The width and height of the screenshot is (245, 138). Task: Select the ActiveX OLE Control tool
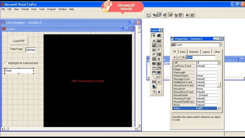point(154,73)
